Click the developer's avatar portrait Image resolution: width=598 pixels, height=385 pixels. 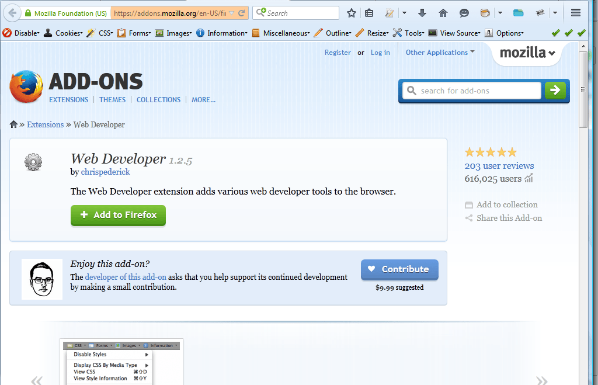(x=42, y=279)
